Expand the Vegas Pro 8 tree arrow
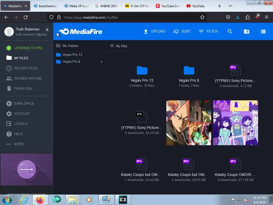The width and height of the screenshot is (273, 205). coord(102,62)
